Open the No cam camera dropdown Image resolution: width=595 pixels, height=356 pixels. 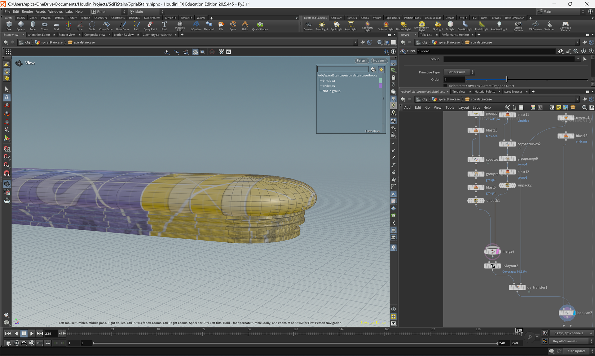click(x=379, y=61)
